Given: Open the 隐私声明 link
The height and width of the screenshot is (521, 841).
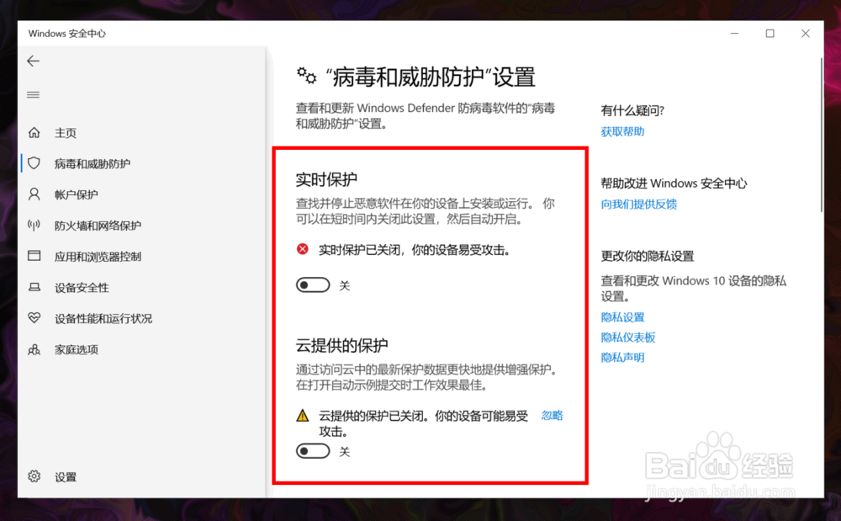Looking at the screenshot, I should tap(622, 358).
